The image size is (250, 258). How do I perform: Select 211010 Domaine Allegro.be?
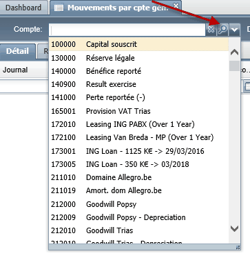point(138,177)
